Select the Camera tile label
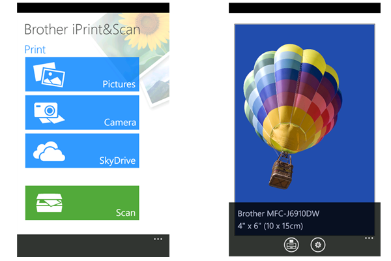The image size is (391, 261). click(120, 123)
